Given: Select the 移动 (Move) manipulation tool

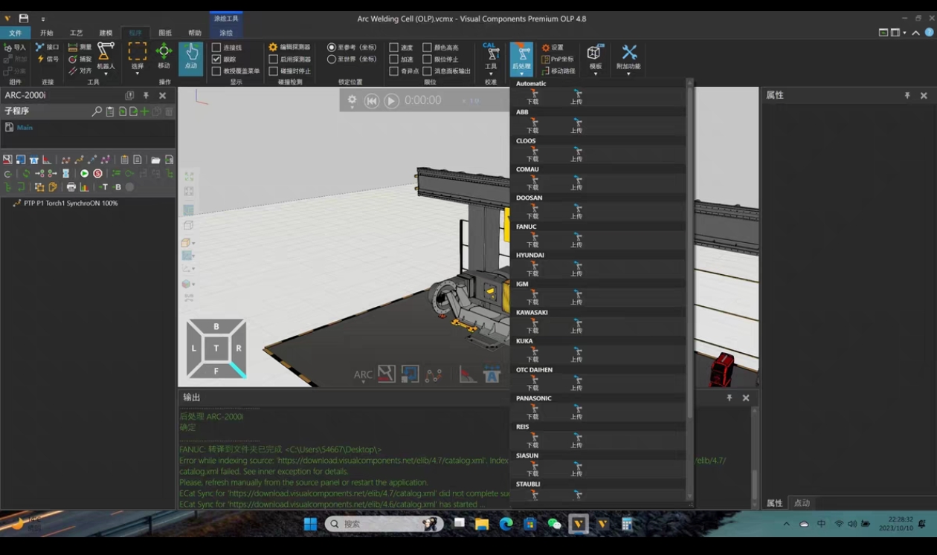Looking at the screenshot, I should 164,57.
